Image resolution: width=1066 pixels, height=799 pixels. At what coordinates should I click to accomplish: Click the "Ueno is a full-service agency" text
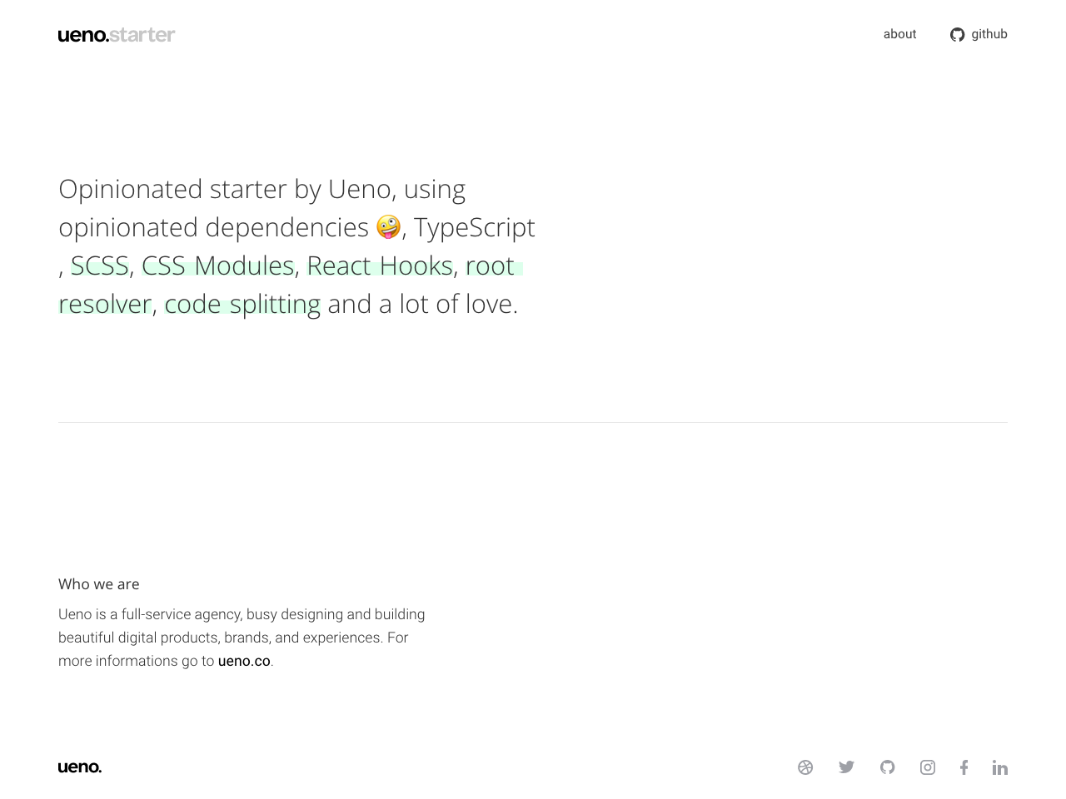click(x=150, y=614)
